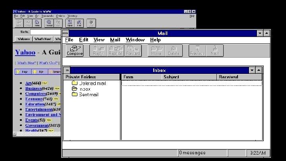Click the Reply All toolbar icon
The height and width of the screenshot is (161, 286).
coord(116,51)
